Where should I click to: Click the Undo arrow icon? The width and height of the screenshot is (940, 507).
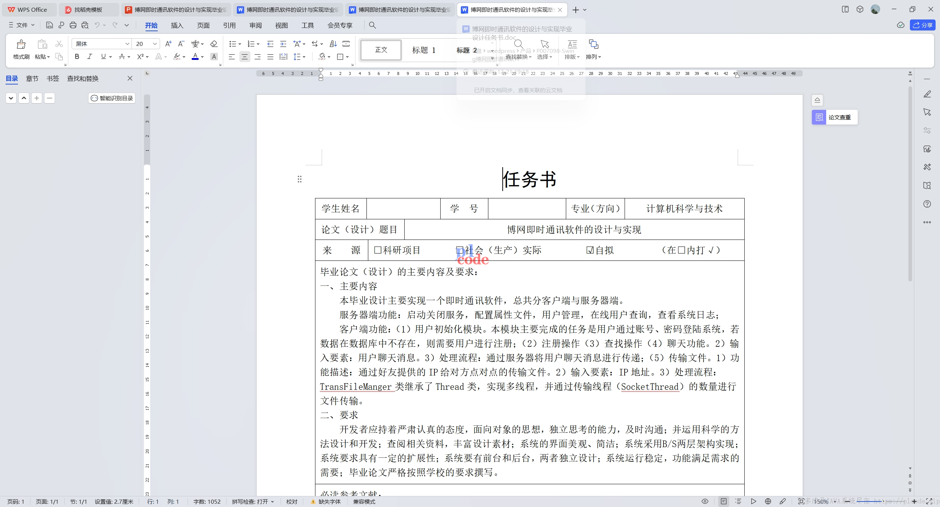pyautogui.click(x=97, y=25)
